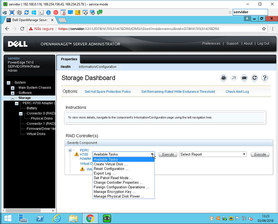Expand the Main System Chassis node
Image resolution: width=278 pixels, height=224 pixels.
13,88
